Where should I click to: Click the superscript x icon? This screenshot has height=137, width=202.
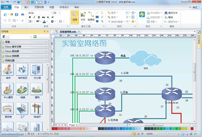[x=53, y=17]
